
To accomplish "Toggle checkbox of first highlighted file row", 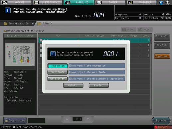I will coord(41,40).
